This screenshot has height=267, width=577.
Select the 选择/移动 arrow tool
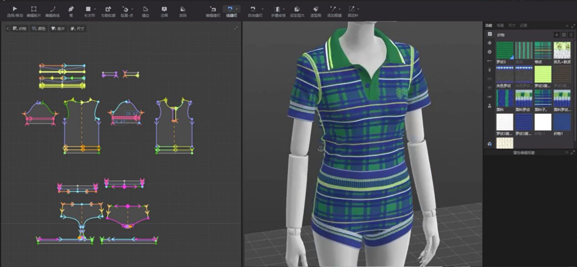(15, 9)
